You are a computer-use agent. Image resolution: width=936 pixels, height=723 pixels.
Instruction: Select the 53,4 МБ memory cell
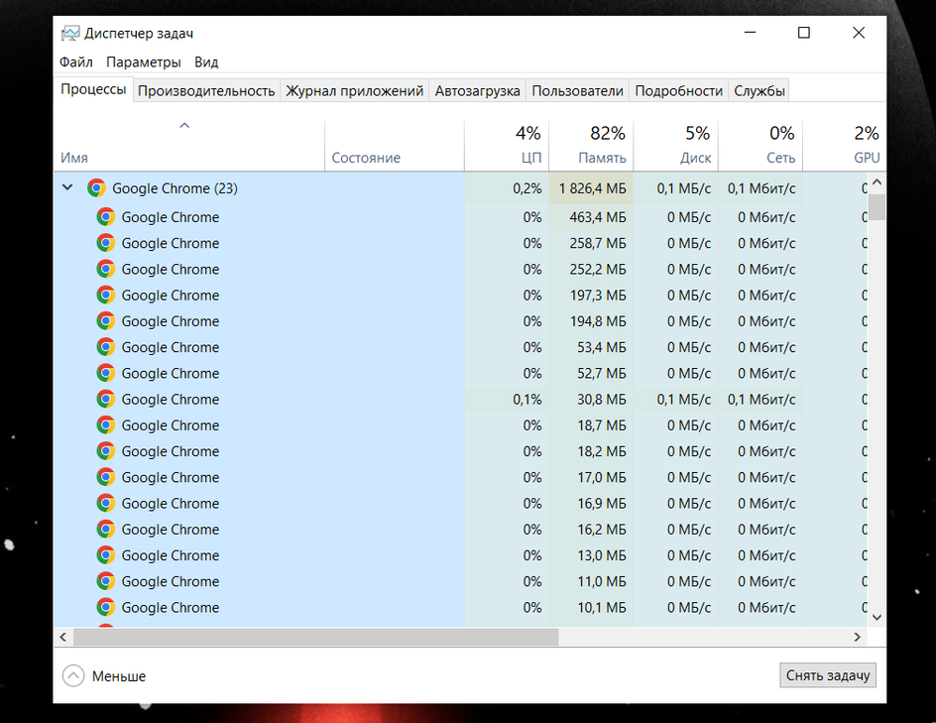tap(591, 347)
